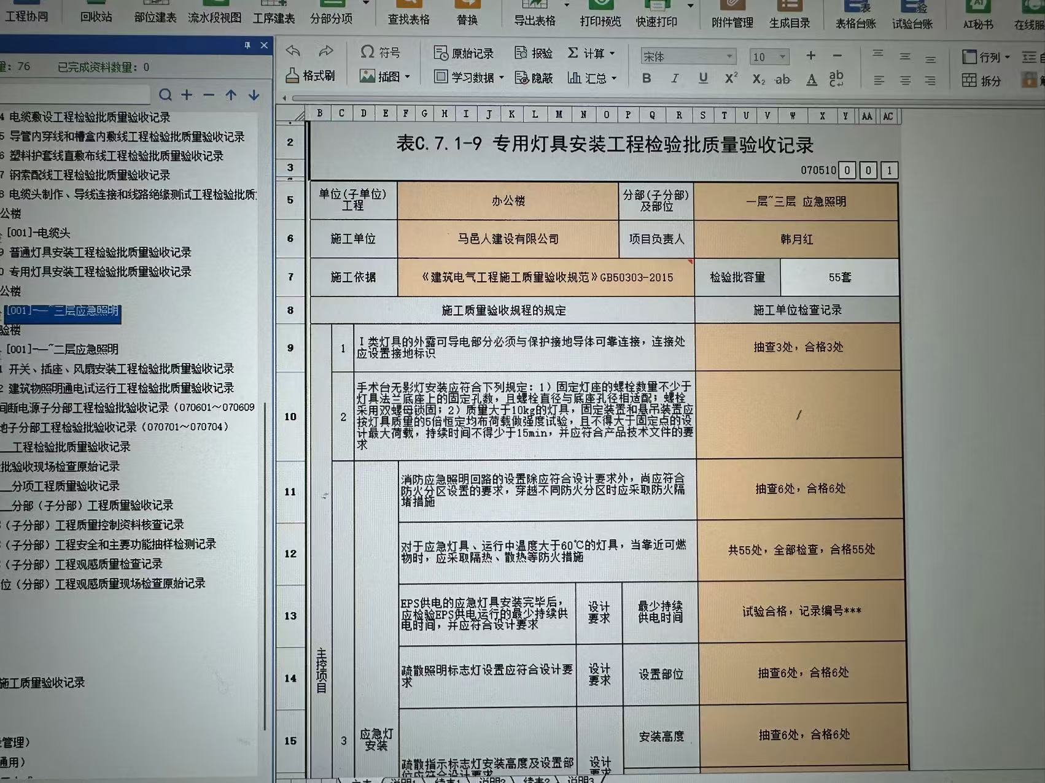Viewport: 1045px width, 783px height.
Task: Click the 抽查3处，合格3处 cell
Action: click(798, 347)
